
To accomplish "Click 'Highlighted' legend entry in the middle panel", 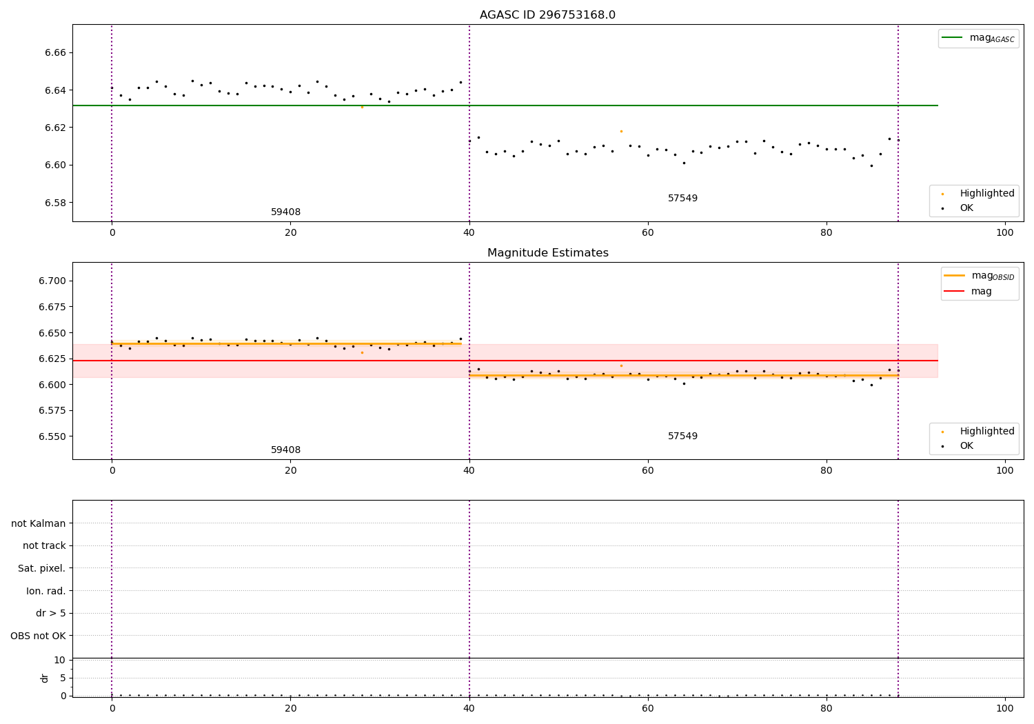I will point(979,432).
